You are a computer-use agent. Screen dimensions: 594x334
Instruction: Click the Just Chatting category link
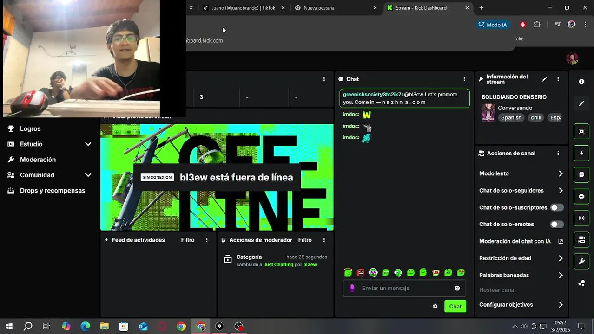point(278,265)
